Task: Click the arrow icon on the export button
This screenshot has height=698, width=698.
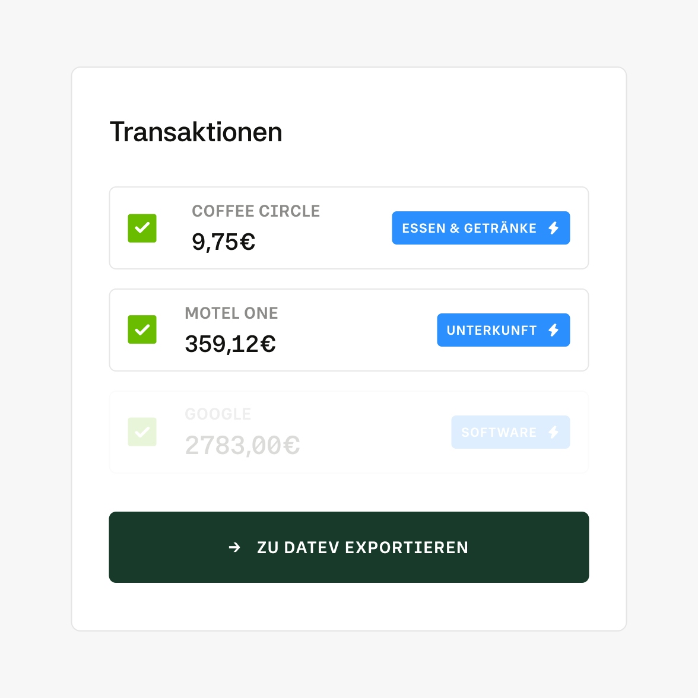Action: click(234, 547)
